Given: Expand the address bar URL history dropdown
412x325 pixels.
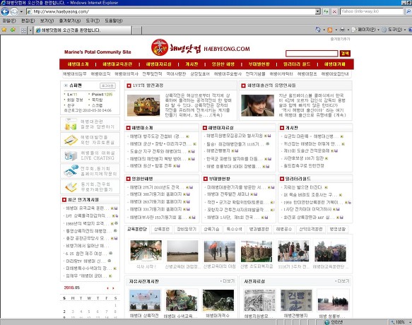Looking at the screenshot, I should [x=318, y=11].
